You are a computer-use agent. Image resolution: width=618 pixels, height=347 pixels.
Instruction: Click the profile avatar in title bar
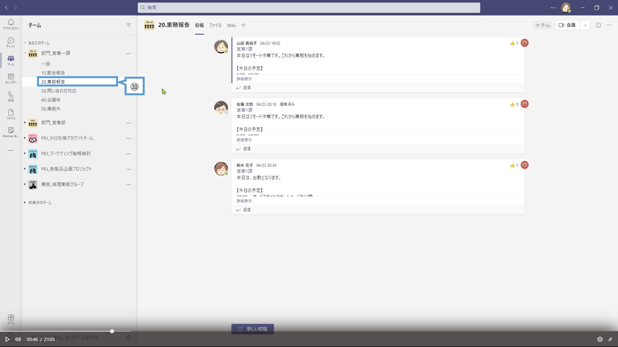click(x=566, y=7)
